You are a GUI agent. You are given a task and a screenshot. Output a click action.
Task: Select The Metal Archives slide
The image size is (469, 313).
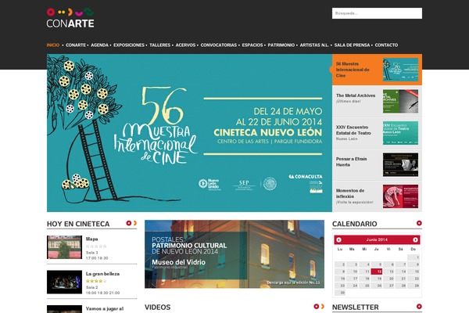377,101
